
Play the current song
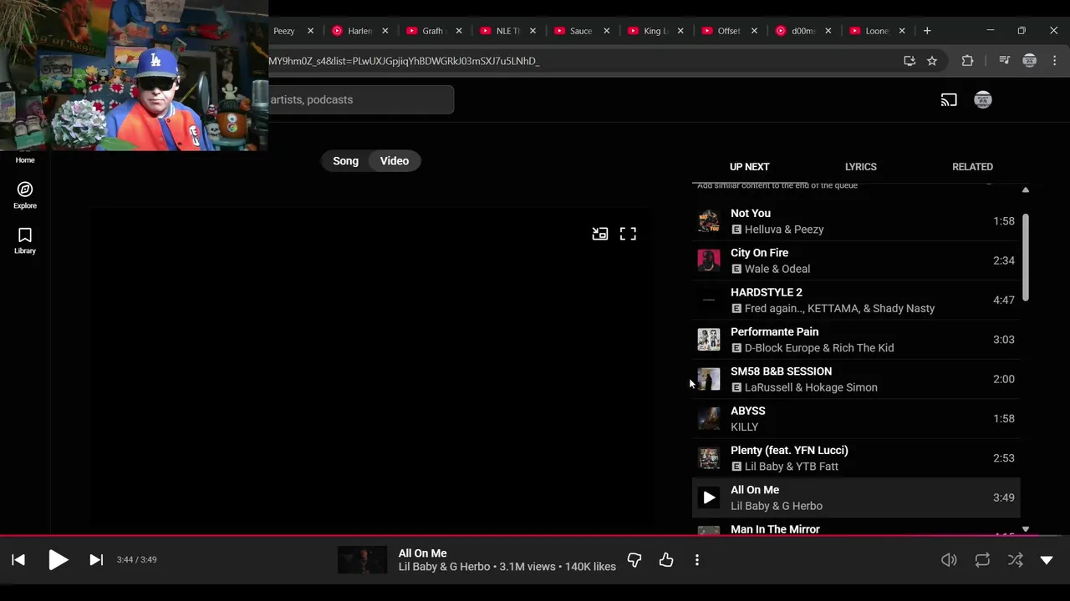click(x=58, y=560)
